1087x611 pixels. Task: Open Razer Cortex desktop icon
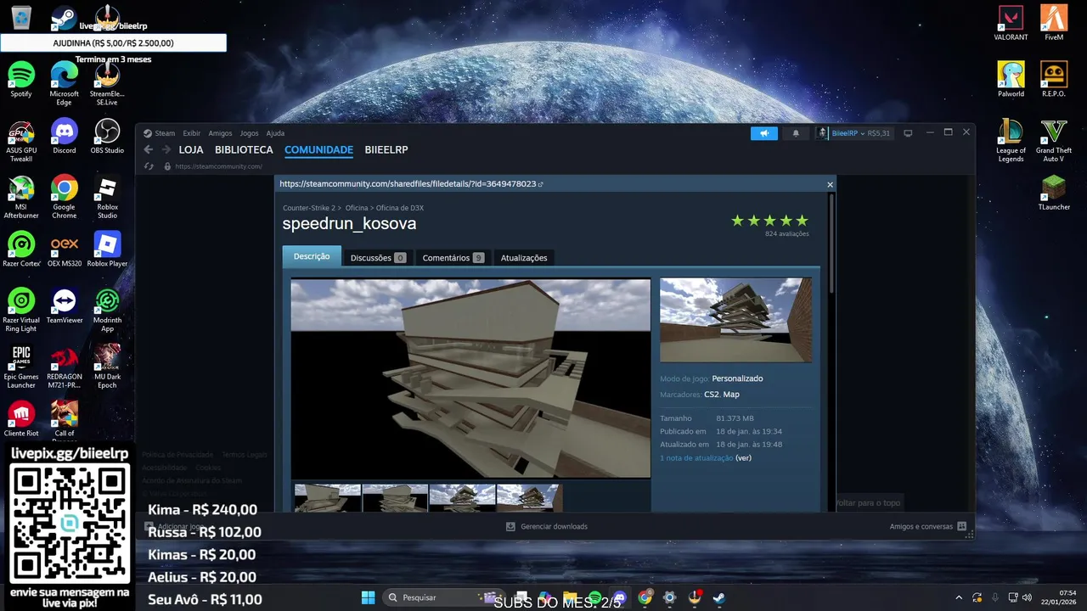point(21,249)
